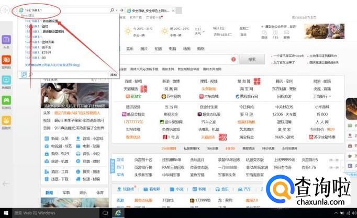Screen dimensions: 357x218
Task: Open the game advertisement banner thumbnail
Action: click(324, 31)
